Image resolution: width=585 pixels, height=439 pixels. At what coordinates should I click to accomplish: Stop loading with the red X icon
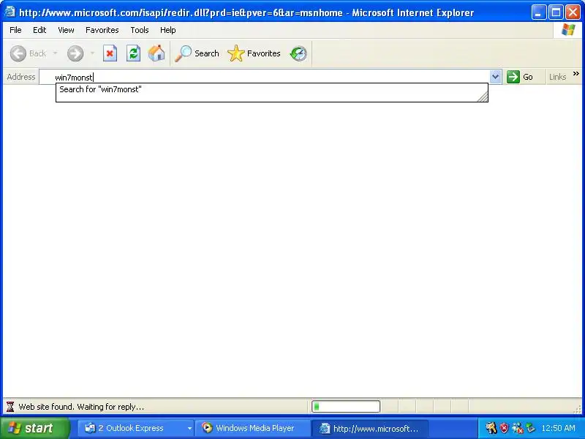110,53
